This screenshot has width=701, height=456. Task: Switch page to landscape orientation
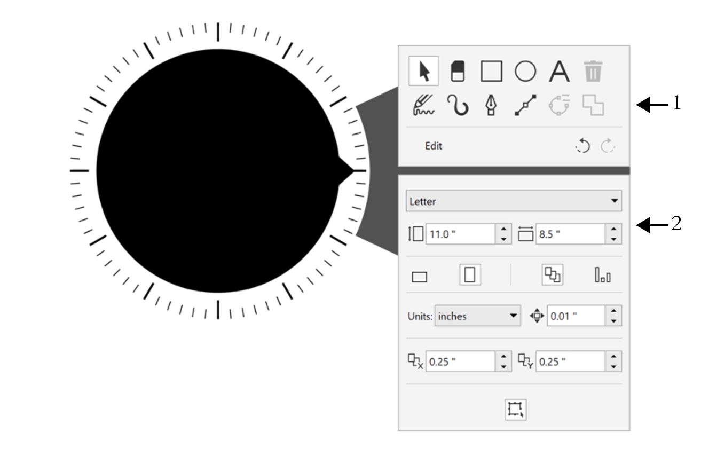point(420,277)
